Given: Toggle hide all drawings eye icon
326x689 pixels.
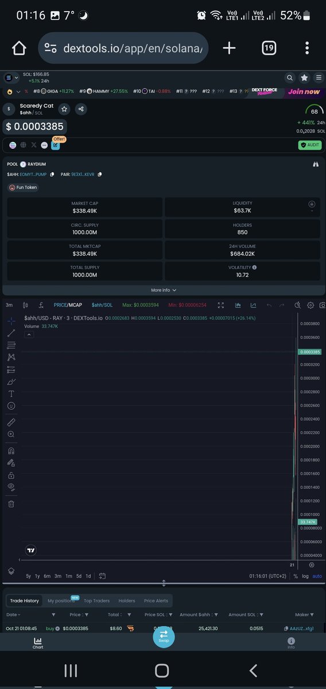Looking at the screenshot, I should 11,487.
